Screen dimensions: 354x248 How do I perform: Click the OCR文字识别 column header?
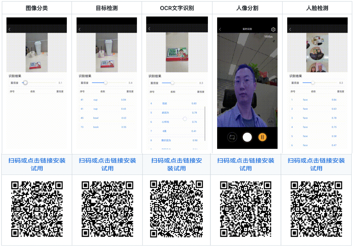point(177,8)
